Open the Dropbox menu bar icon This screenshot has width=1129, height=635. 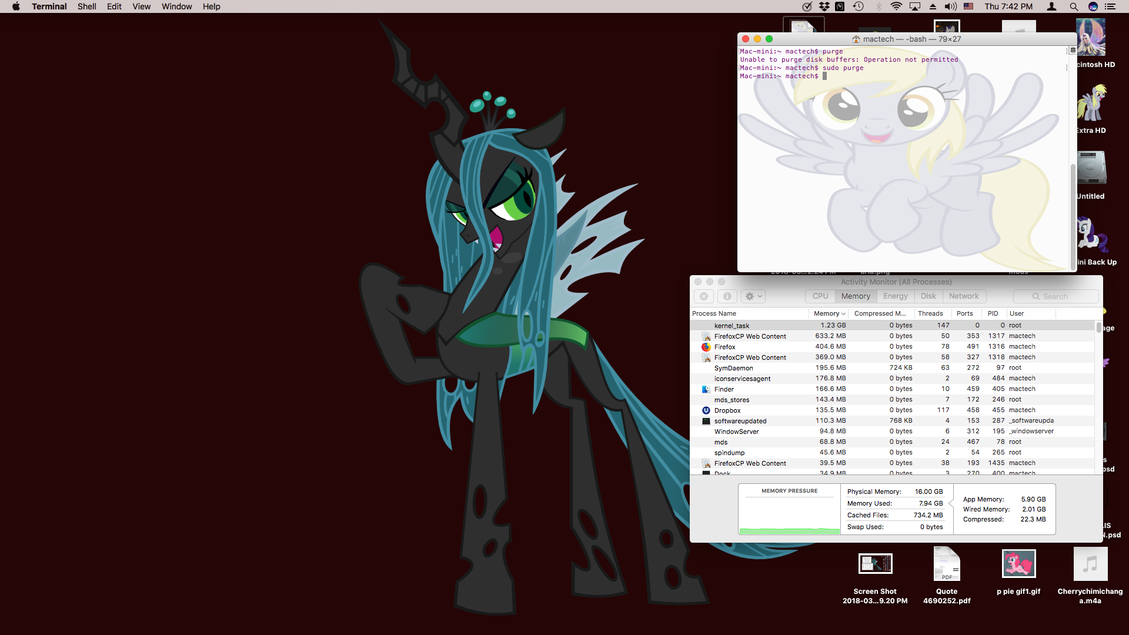[x=824, y=6]
